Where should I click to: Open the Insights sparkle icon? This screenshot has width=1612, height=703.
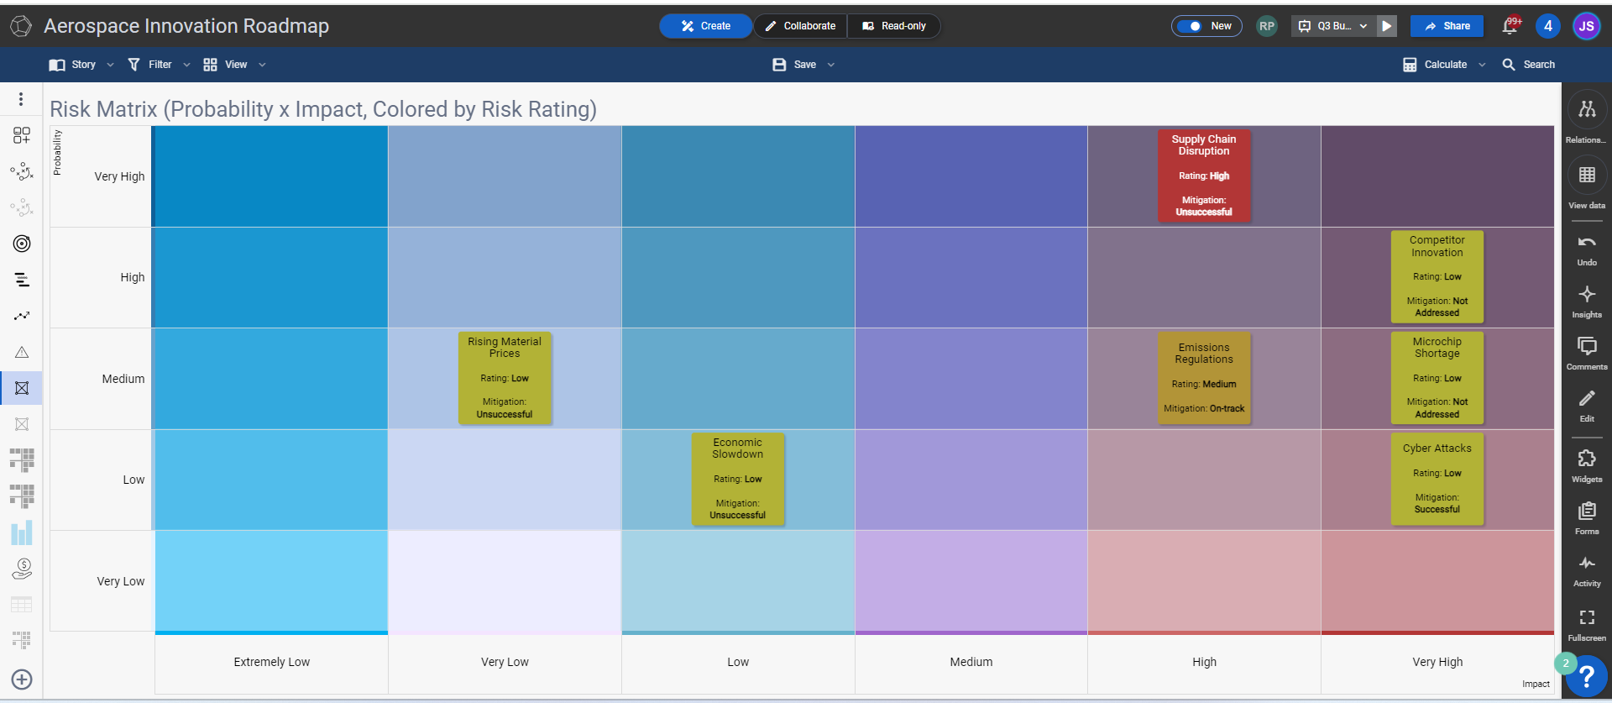[1587, 295]
